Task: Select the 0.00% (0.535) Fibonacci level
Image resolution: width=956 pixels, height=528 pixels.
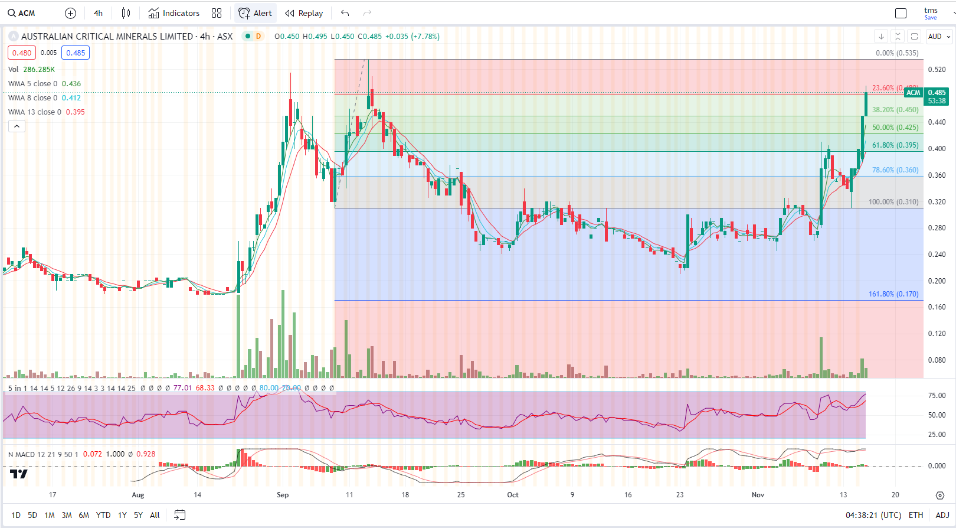Action: (x=897, y=53)
